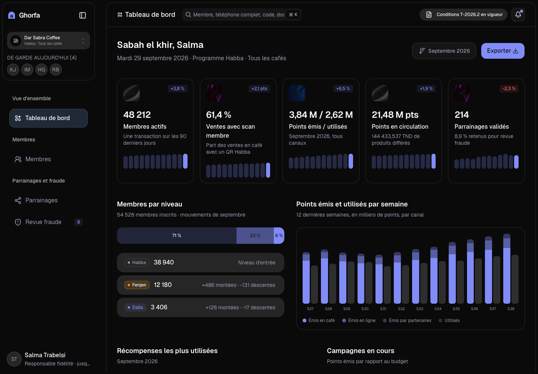Image resolution: width=538 pixels, height=374 pixels.
Task: Toggle the Émis en café legend entry
Action: coord(319,321)
